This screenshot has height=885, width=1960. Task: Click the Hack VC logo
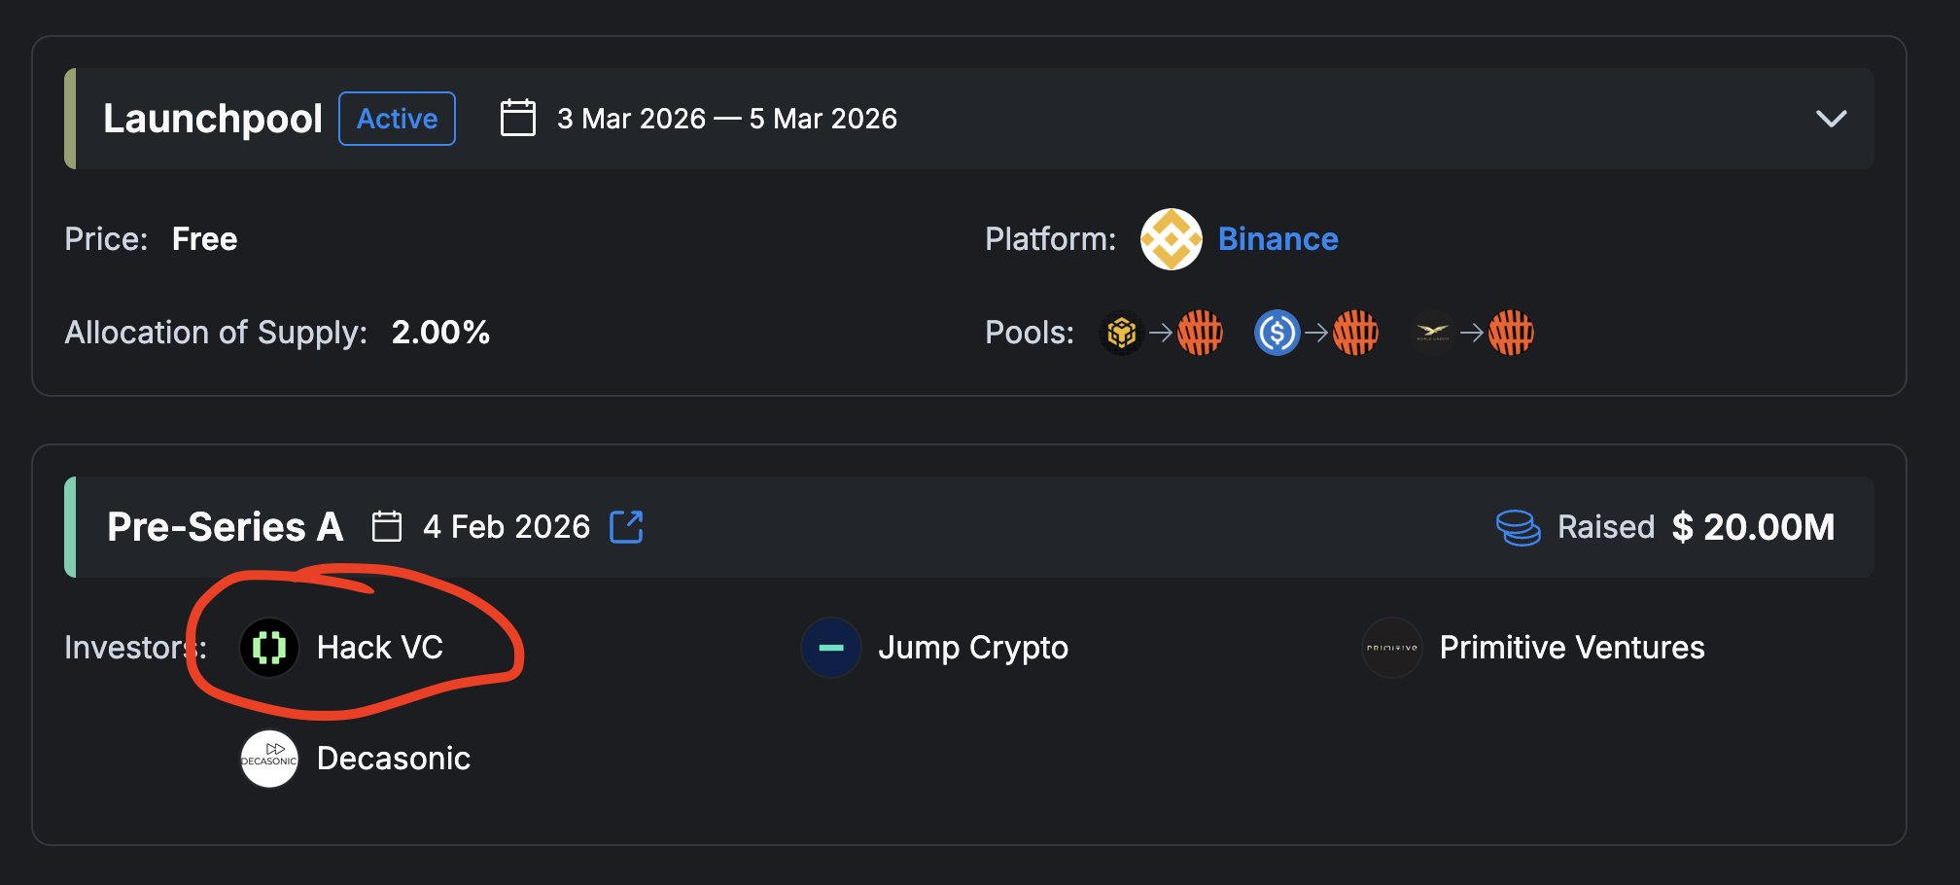[269, 648]
